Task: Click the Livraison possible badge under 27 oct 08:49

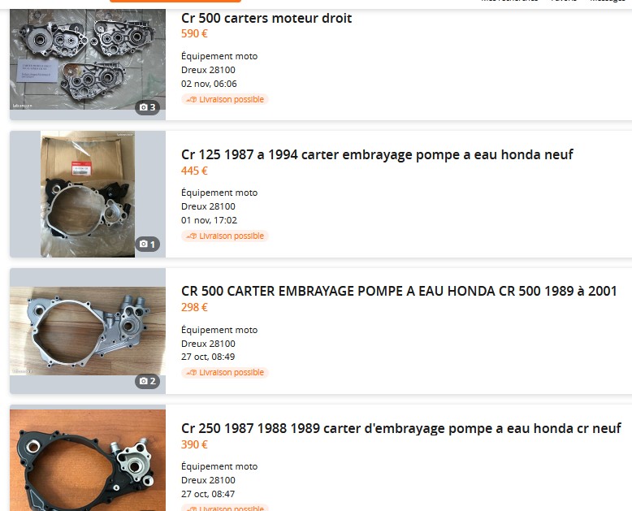Action: pyautogui.click(x=224, y=372)
